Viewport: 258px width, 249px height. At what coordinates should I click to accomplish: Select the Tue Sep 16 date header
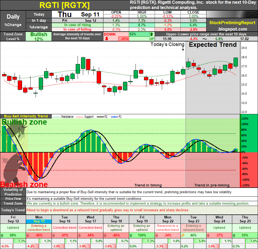click(x=65, y=220)
